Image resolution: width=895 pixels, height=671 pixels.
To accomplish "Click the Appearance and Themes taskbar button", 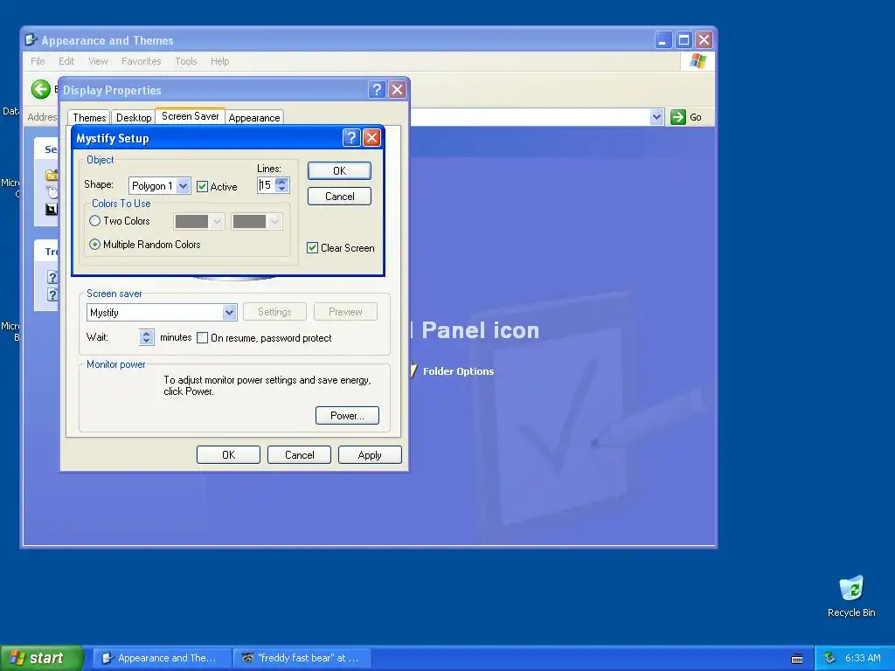I will tap(162, 658).
